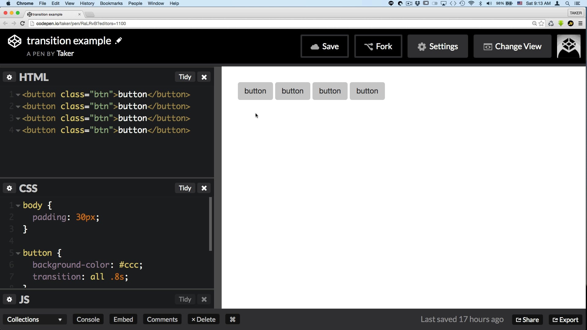Collapse the body rule fold arrow
The height and width of the screenshot is (330, 587).
pyautogui.click(x=18, y=206)
